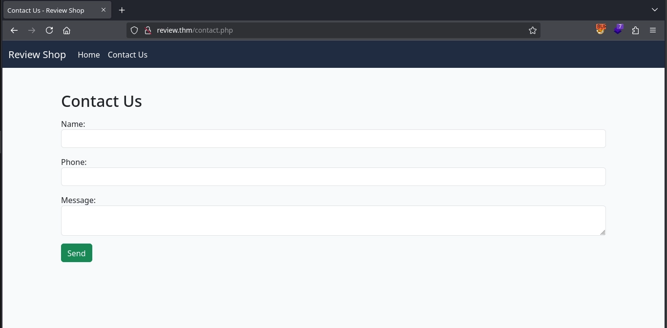Open the Firefox hamburger application menu
This screenshot has height=328, width=667.
tap(653, 30)
